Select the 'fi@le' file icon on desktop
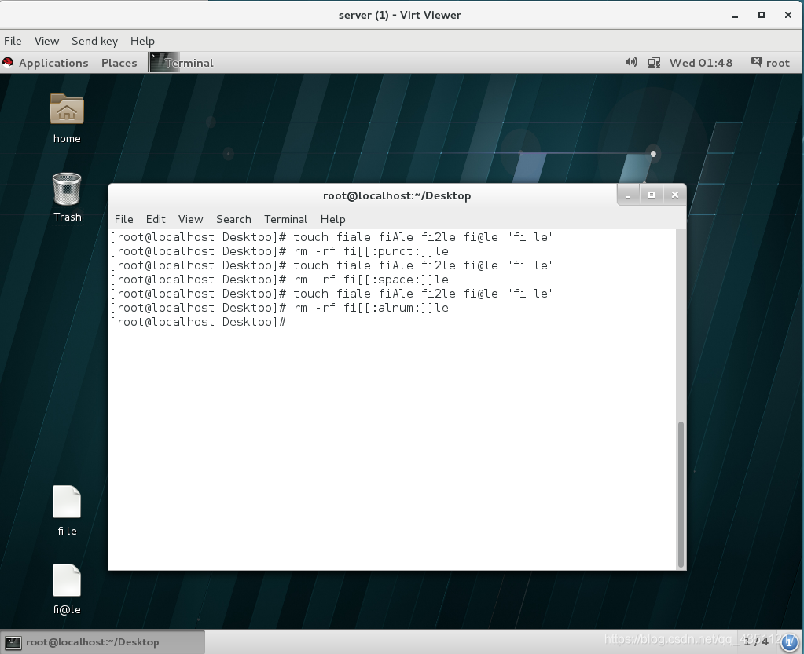 click(67, 580)
